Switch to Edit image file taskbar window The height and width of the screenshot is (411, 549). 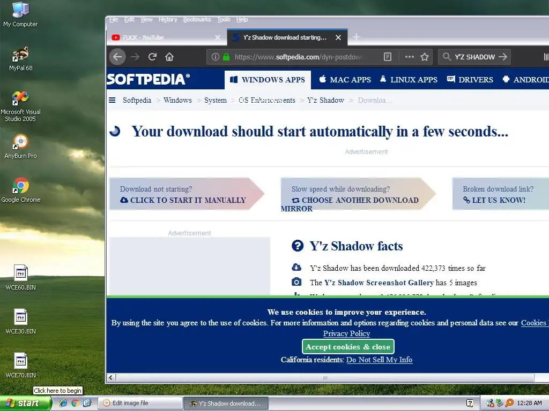click(x=139, y=403)
